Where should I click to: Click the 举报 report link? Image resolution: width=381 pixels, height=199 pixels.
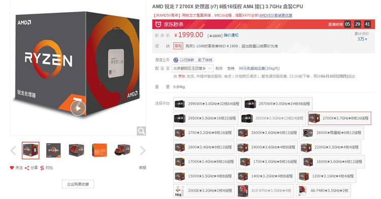point(142,168)
